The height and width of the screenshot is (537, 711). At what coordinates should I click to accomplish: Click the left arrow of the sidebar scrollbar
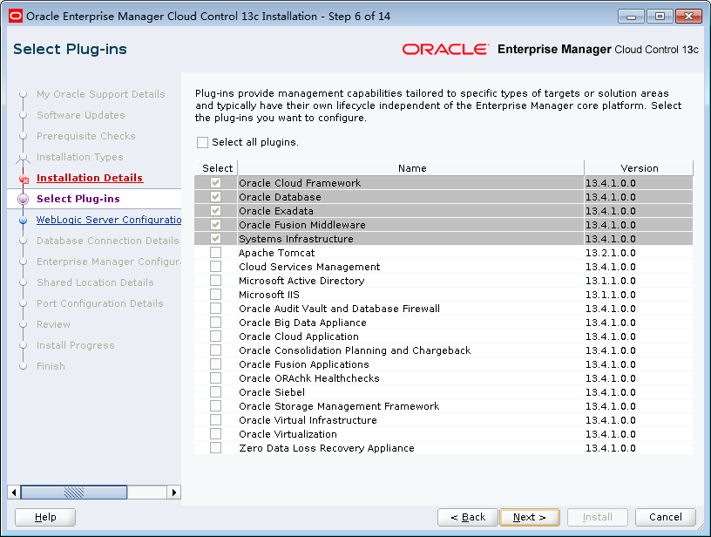[x=14, y=492]
